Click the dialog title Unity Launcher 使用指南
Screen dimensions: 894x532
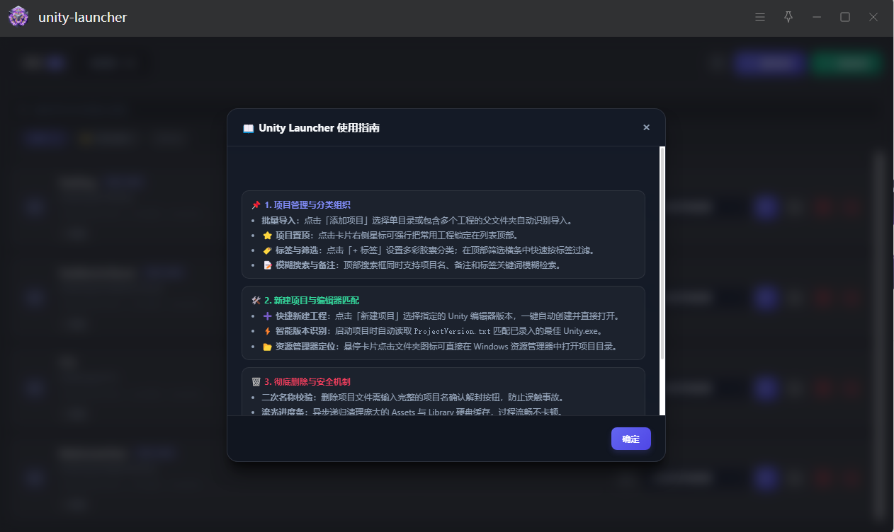(x=319, y=128)
